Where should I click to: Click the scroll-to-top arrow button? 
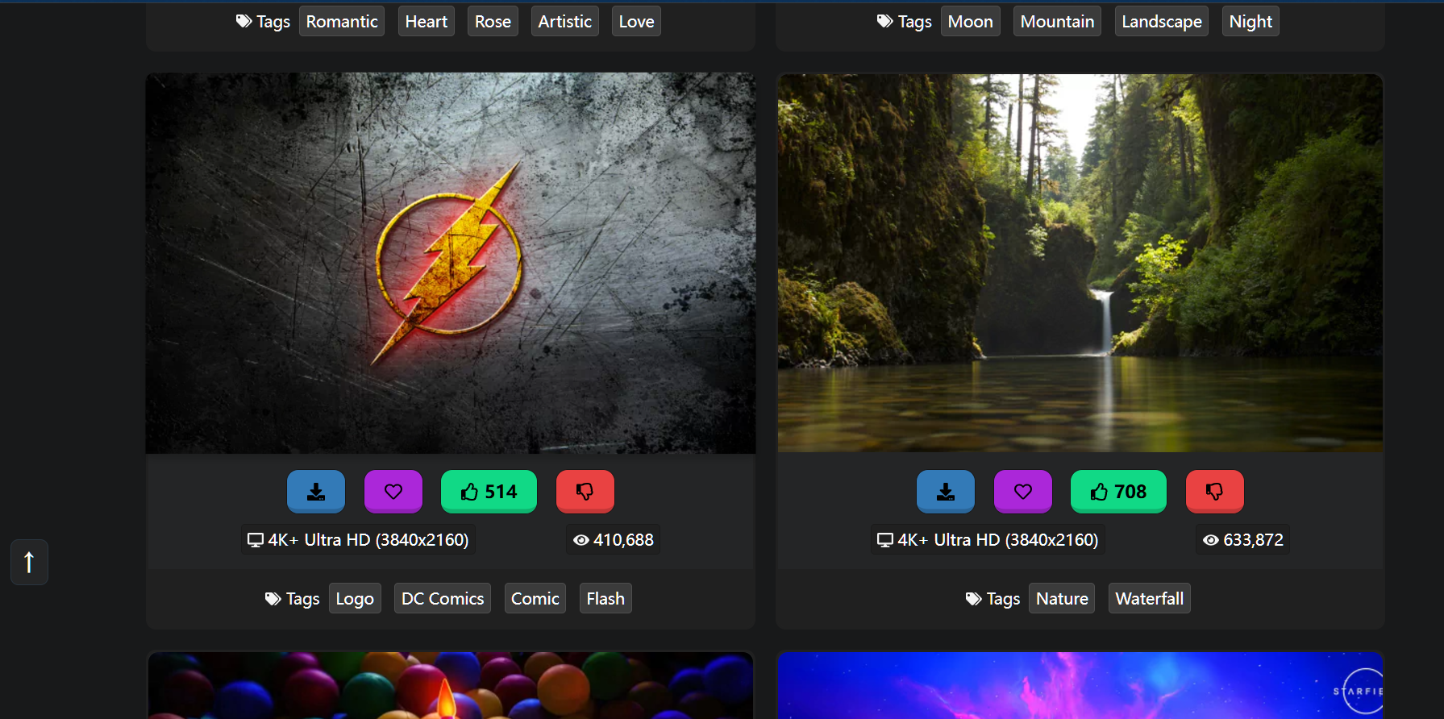[x=29, y=562]
